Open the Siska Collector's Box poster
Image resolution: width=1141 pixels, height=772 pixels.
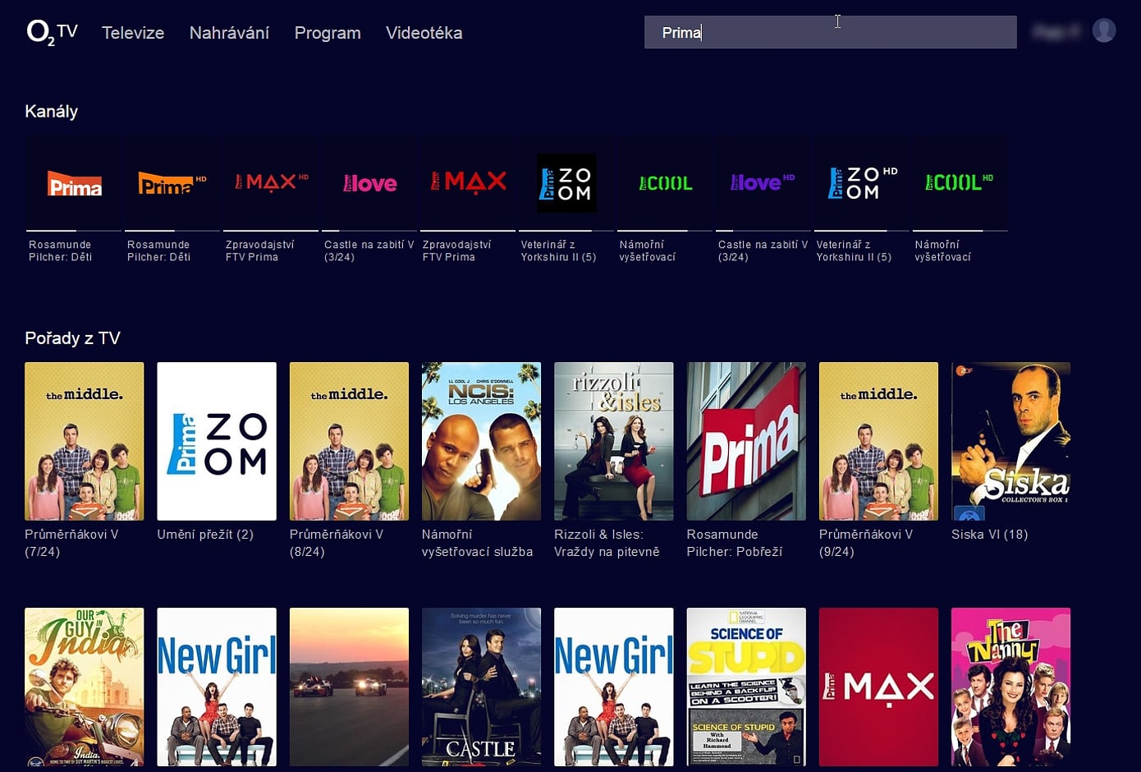coord(1011,441)
